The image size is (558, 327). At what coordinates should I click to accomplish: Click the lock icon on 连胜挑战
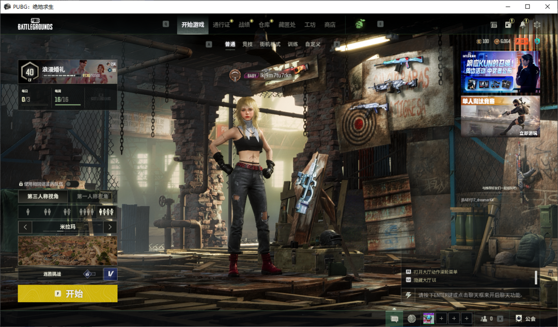pos(87,274)
